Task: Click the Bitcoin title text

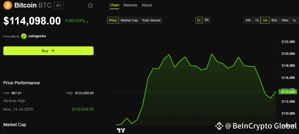Action: (x=25, y=5)
